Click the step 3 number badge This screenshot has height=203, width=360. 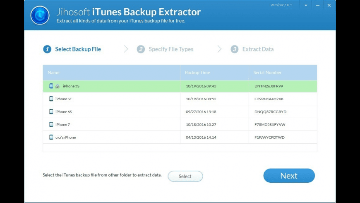coord(235,49)
